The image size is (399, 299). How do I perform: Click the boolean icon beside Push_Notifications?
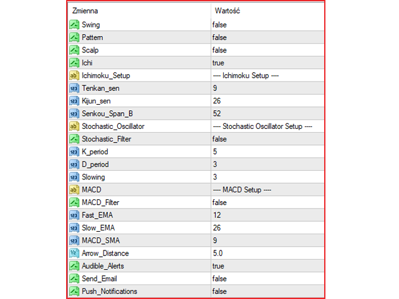click(x=74, y=292)
